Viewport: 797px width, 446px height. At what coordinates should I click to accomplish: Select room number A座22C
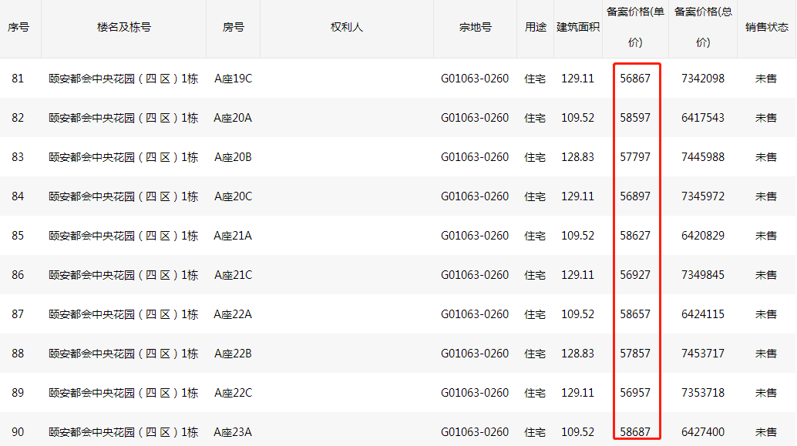[x=234, y=393]
